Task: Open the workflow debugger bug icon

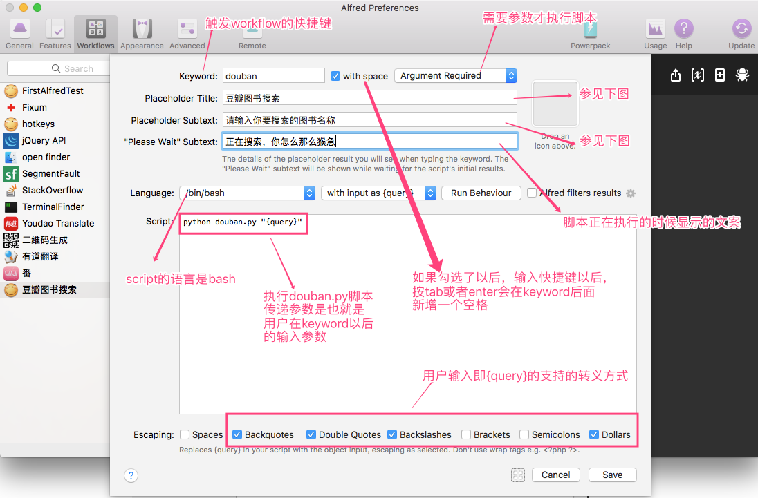Action: coord(742,75)
